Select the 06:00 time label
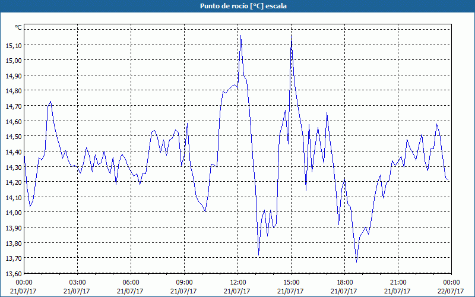This screenshot has width=475, height=297. (131, 283)
